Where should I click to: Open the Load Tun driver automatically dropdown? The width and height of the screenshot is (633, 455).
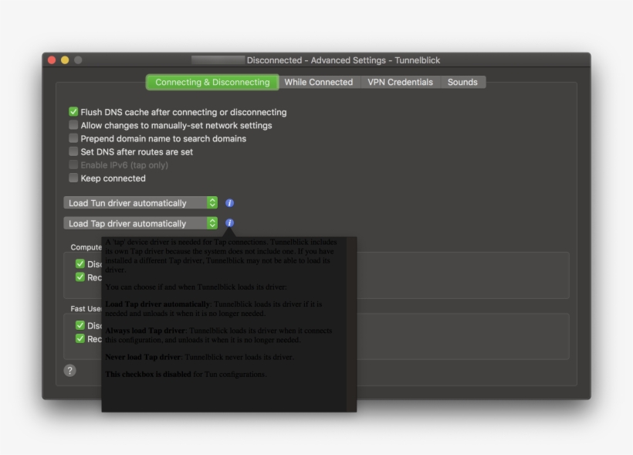(140, 203)
